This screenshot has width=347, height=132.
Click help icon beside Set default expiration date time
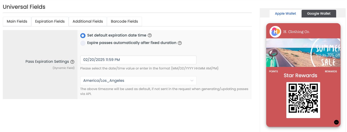click(149, 36)
